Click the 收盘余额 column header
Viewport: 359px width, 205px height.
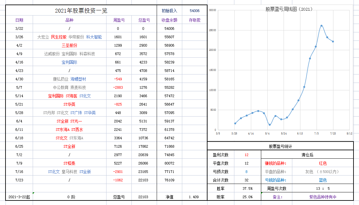(169, 20)
